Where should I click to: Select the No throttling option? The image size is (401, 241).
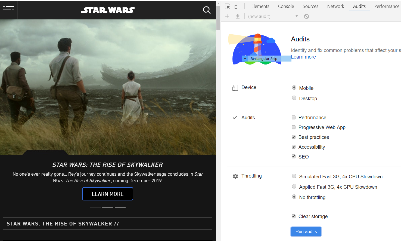(294, 197)
